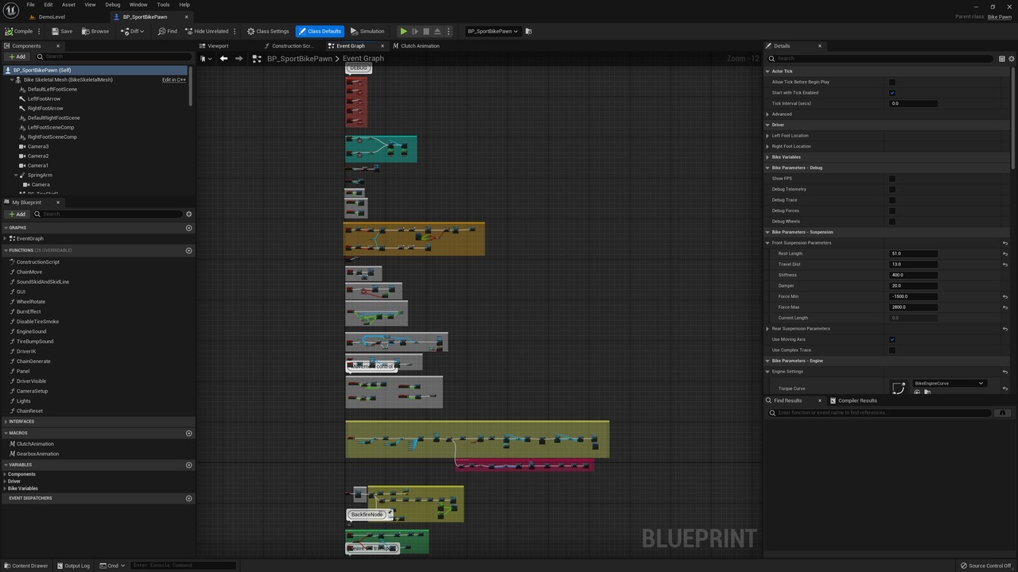The image size is (1018, 572).
Task: Open My Blueprint settings gear
Action: 188,214
